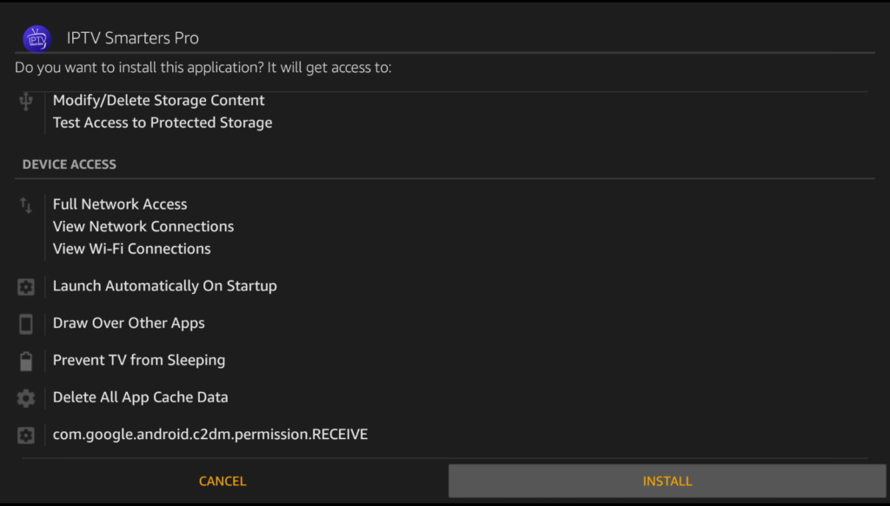Click the network arrows permission icon
This screenshot has height=506, width=890.
[x=26, y=205]
